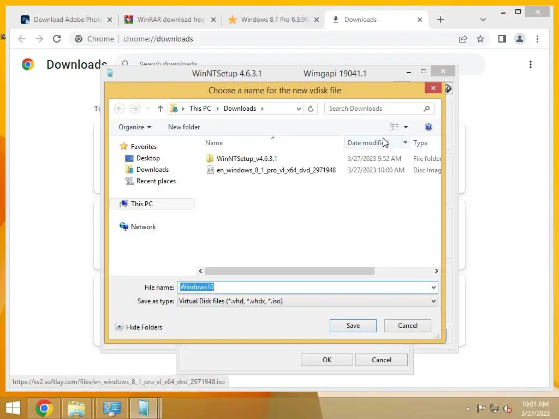Open File Explorer from the taskbar
This screenshot has height=419, width=559.
(76, 408)
